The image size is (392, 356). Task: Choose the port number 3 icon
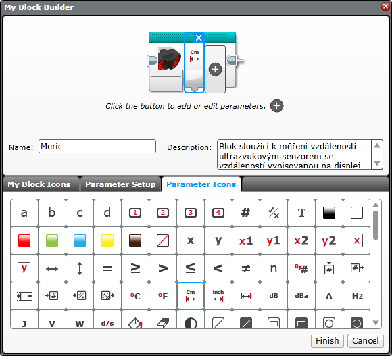(191, 213)
